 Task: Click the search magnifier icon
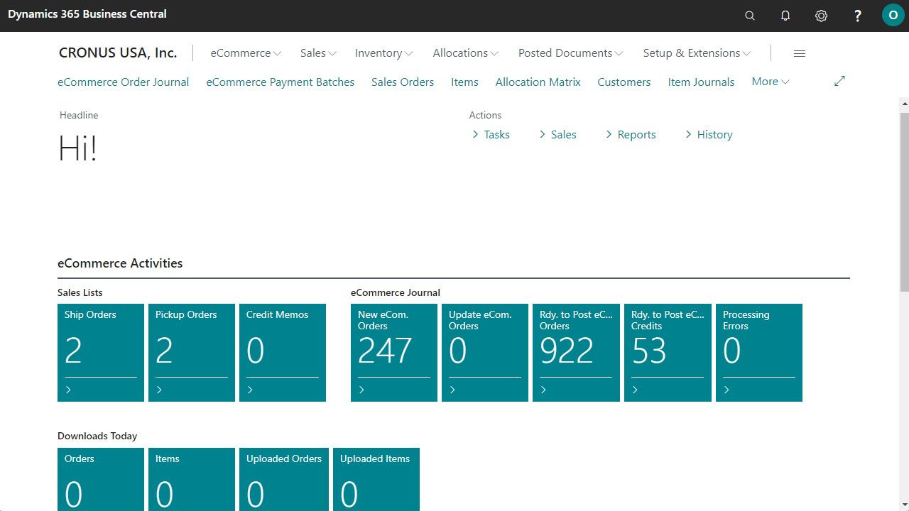pos(749,16)
